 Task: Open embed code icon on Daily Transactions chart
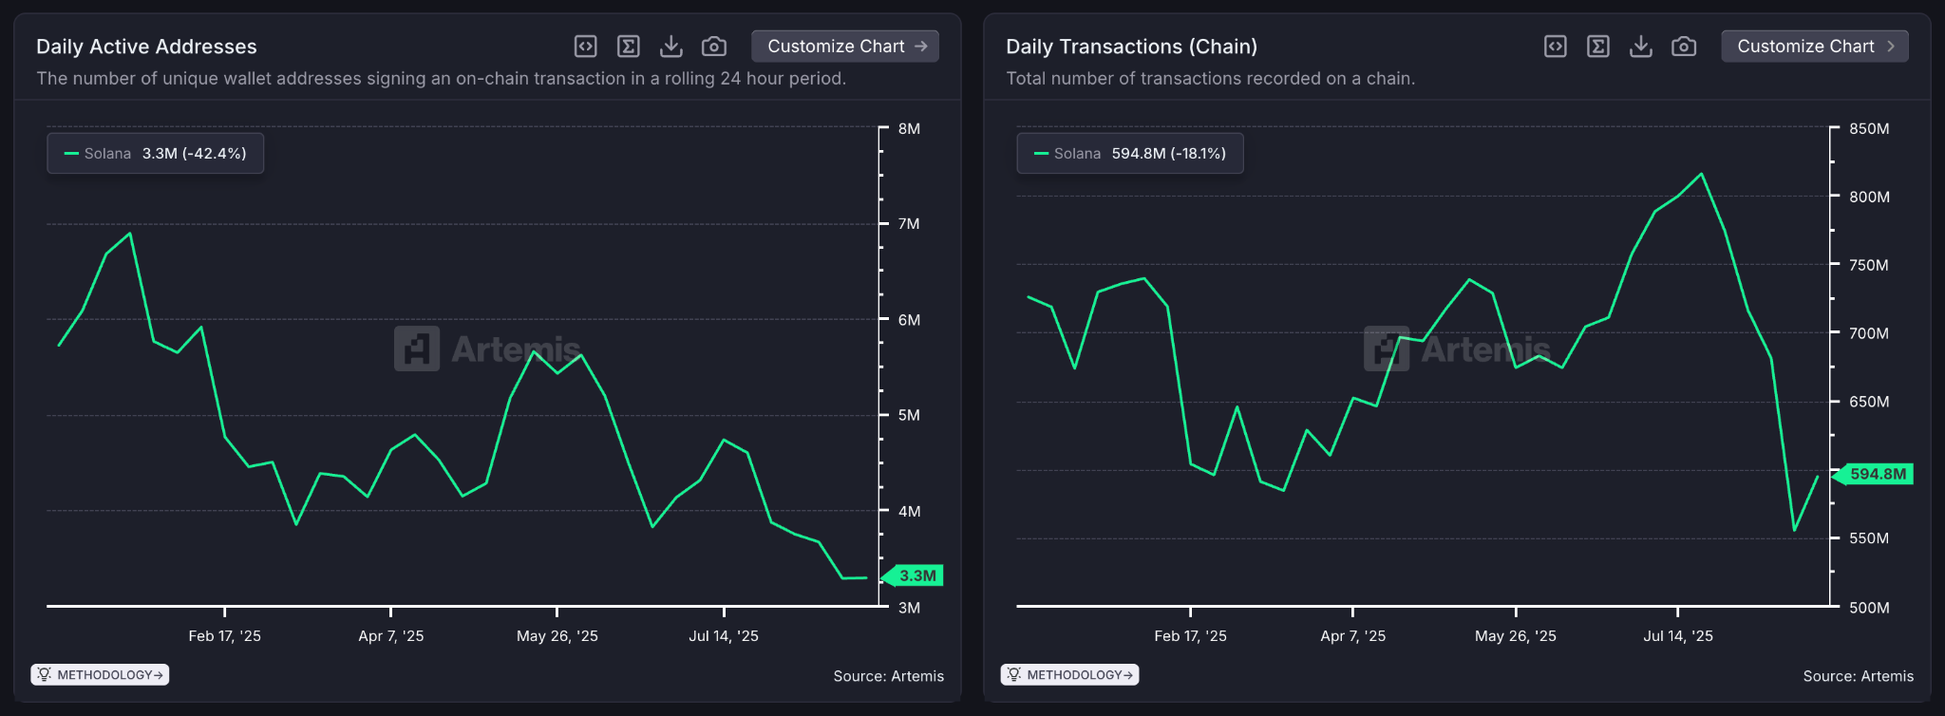1556,46
